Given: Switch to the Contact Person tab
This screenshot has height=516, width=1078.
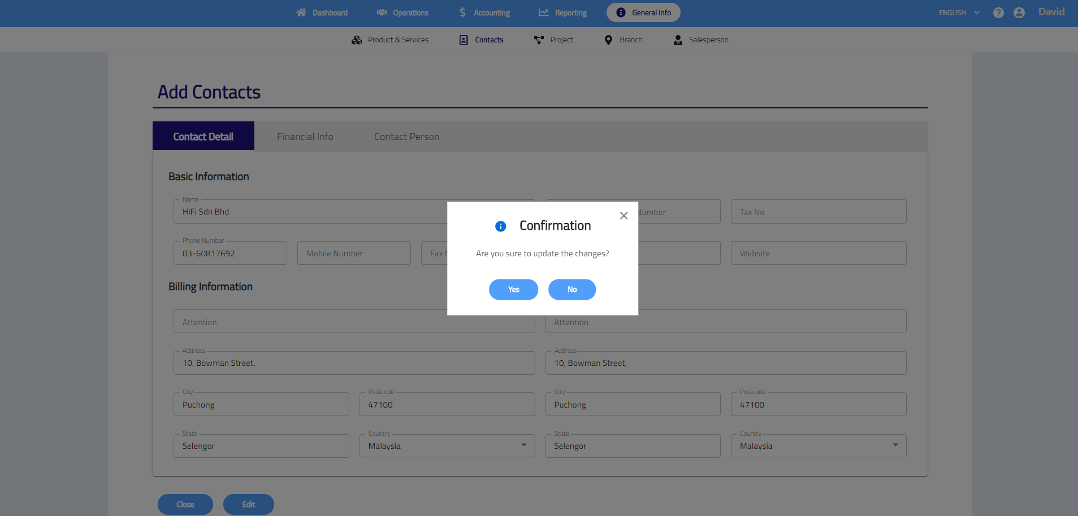Looking at the screenshot, I should (x=406, y=137).
